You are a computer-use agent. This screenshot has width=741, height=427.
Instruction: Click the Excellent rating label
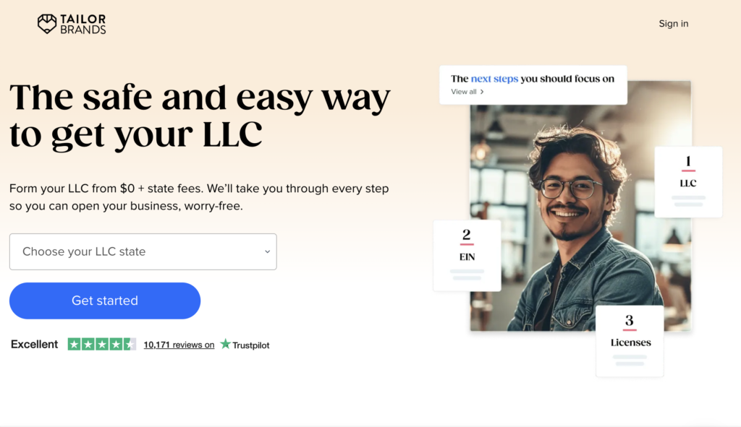35,345
